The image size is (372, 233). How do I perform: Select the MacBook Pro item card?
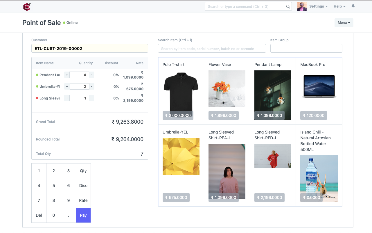point(319,90)
